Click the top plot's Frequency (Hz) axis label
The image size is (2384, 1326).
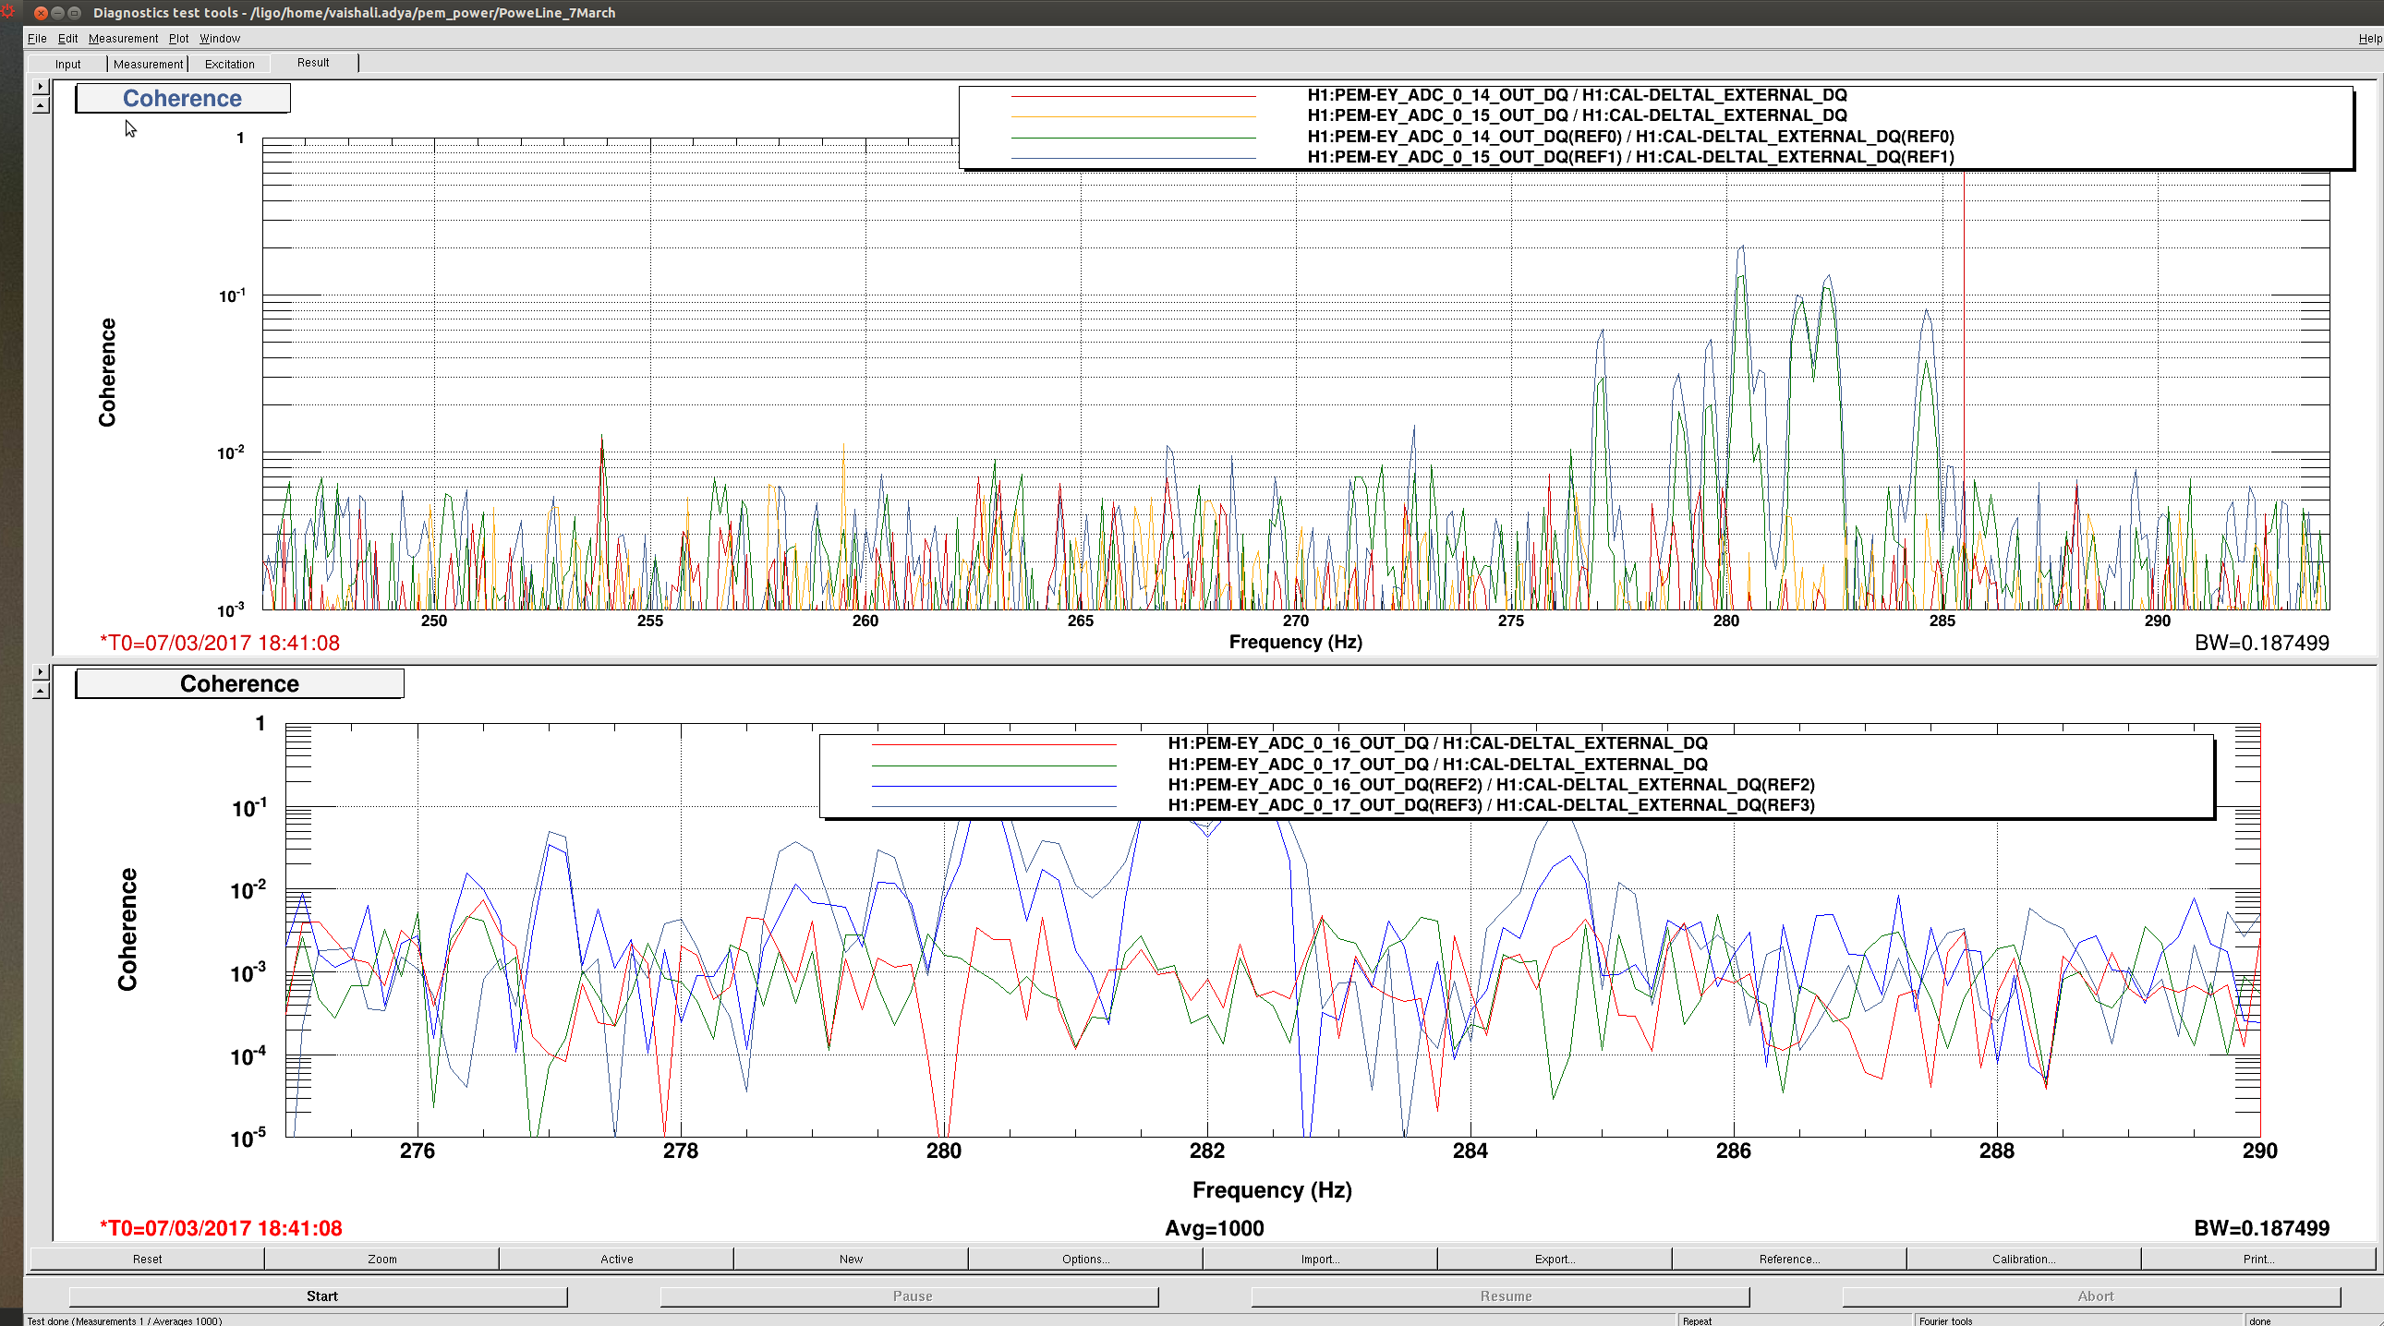click(1295, 642)
